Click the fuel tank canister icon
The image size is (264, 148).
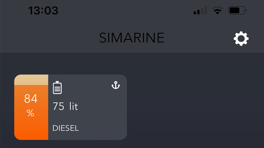57,88
